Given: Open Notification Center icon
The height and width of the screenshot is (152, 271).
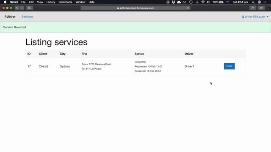Looking at the screenshot, I should coord(265,2).
